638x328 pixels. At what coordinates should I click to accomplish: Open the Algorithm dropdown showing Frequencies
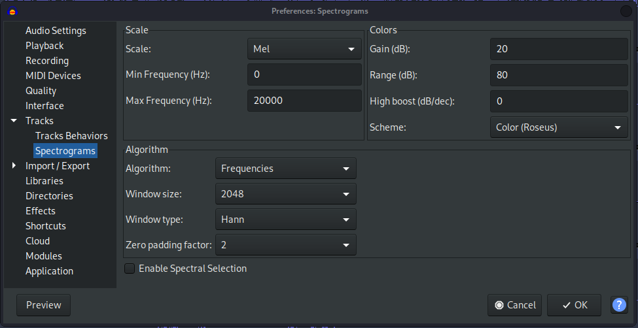pos(285,169)
